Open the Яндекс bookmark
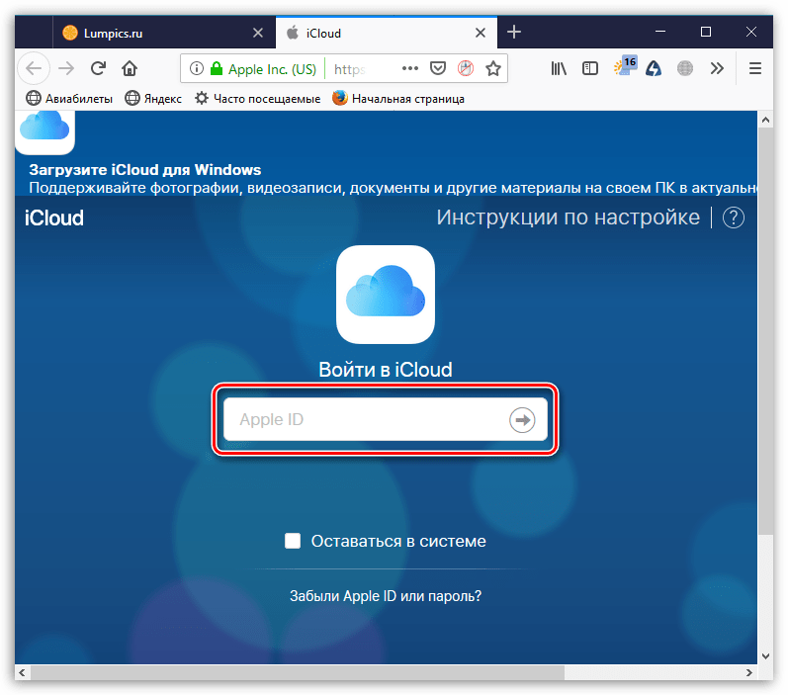The height and width of the screenshot is (695, 788). pos(153,99)
